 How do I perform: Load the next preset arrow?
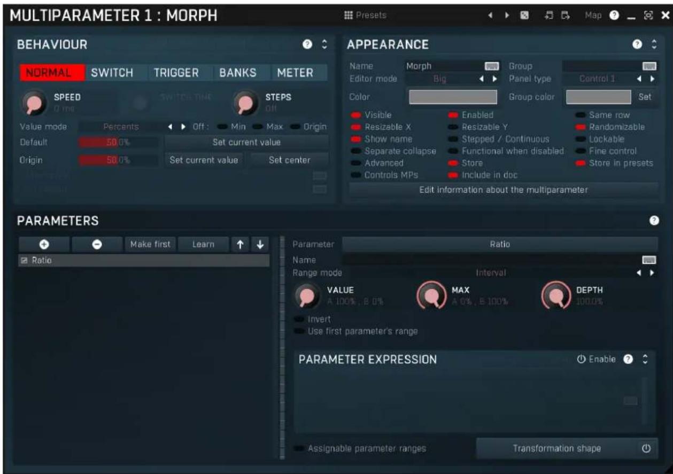506,16
